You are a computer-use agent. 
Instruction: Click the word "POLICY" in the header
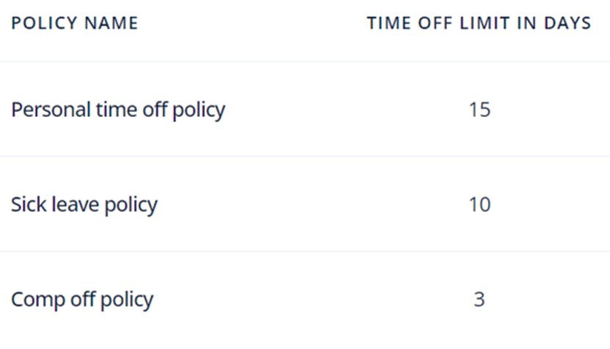point(43,23)
